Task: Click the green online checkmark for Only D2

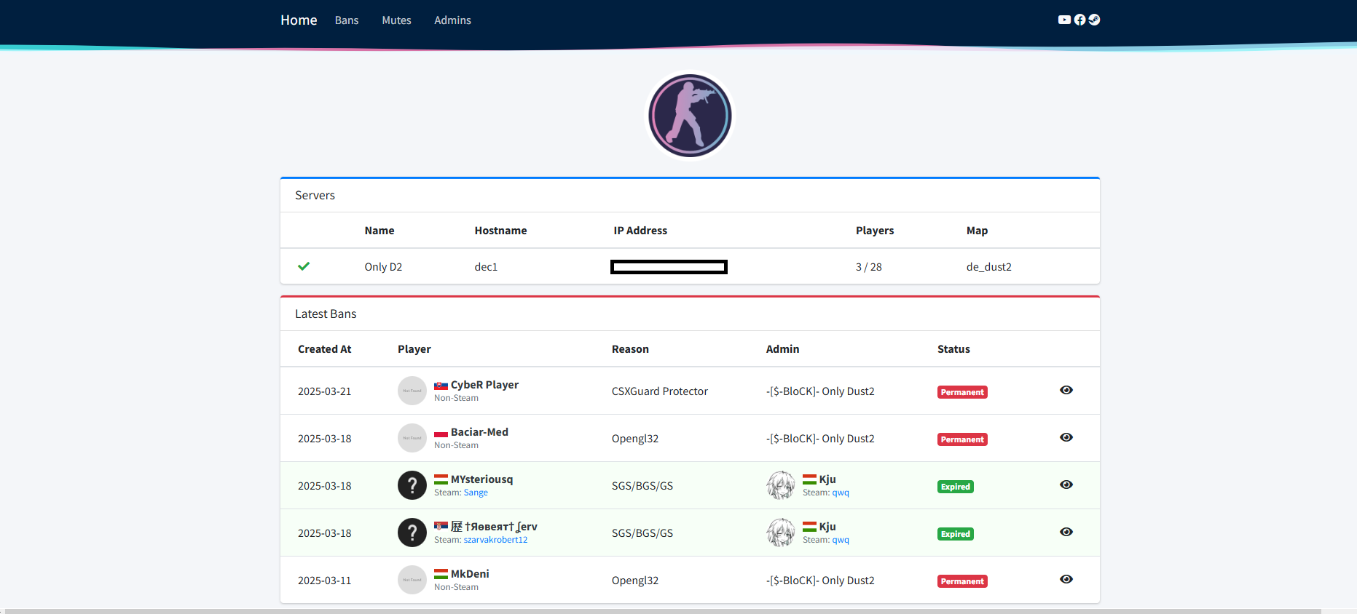Action: [x=304, y=266]
